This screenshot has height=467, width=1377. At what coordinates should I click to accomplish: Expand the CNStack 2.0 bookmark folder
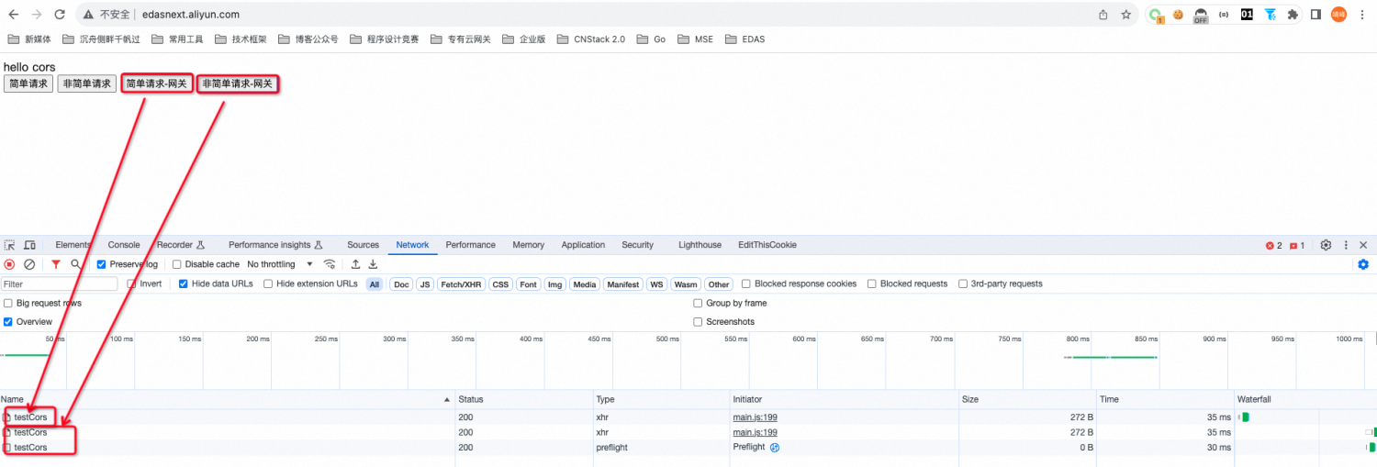click(x=589, y=39)
